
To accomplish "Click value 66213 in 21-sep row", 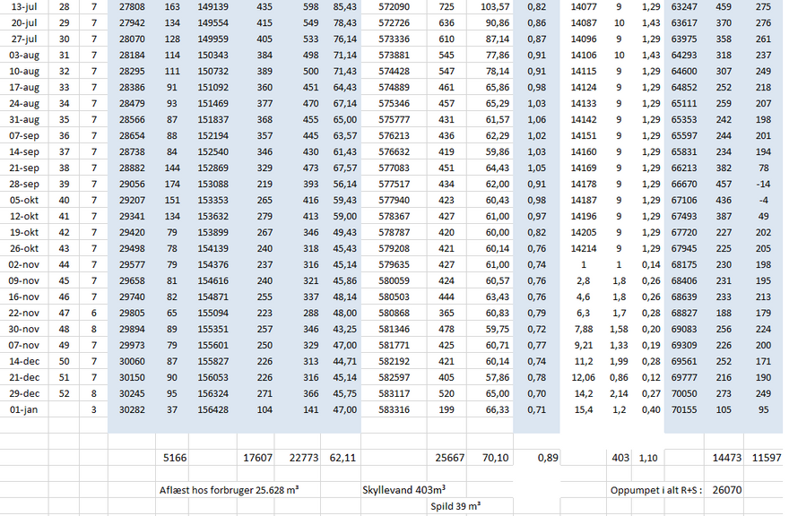I will pyautogui.click(x=684, y=168).
